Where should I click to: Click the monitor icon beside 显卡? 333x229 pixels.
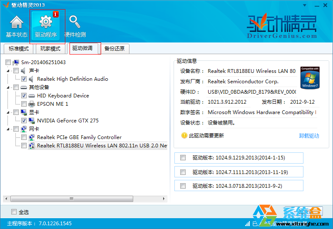(24, 112)
